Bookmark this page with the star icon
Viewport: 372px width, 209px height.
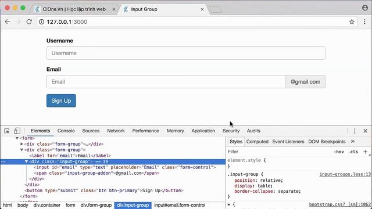352,22
